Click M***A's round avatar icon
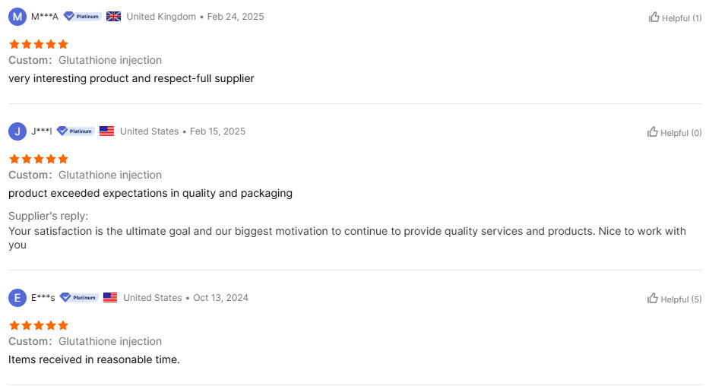The width and height of the screenshot is (728, 386). [x=17, y=17]
